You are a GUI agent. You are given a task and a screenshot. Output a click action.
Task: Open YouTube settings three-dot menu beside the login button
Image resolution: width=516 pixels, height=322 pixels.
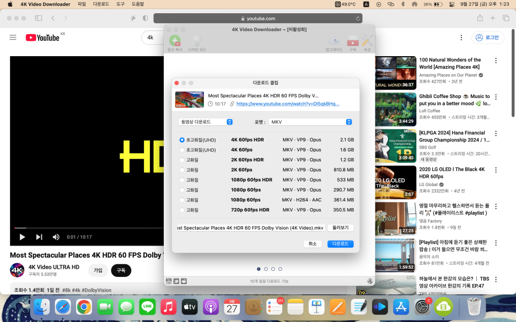coord(461,37)
